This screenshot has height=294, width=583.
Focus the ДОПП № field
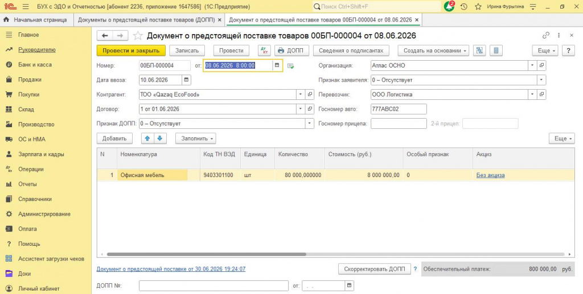pos(214,285)
